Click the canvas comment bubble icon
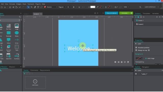This screenshot has width=163, height=92. click(x=125, y=62)
